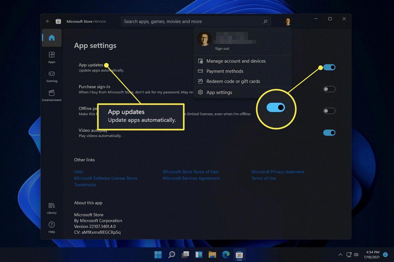Select Redeem code or gift cards
394x262 pixels.
pos(233,81)
